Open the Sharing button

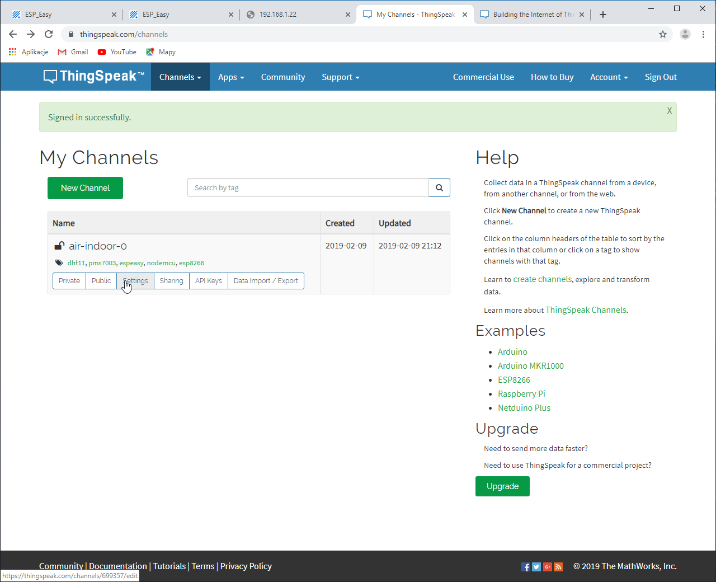[x=171, y=281]
